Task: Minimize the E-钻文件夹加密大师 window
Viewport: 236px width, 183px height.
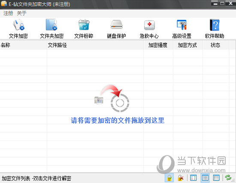Action: coord(215,3)
